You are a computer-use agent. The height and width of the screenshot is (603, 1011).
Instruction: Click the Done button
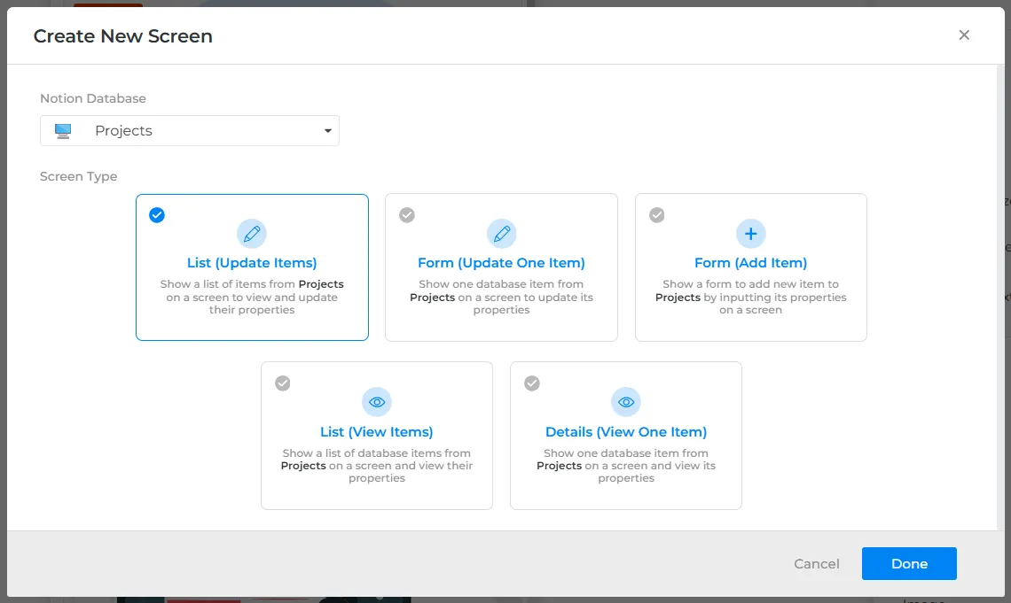(909, 564)
